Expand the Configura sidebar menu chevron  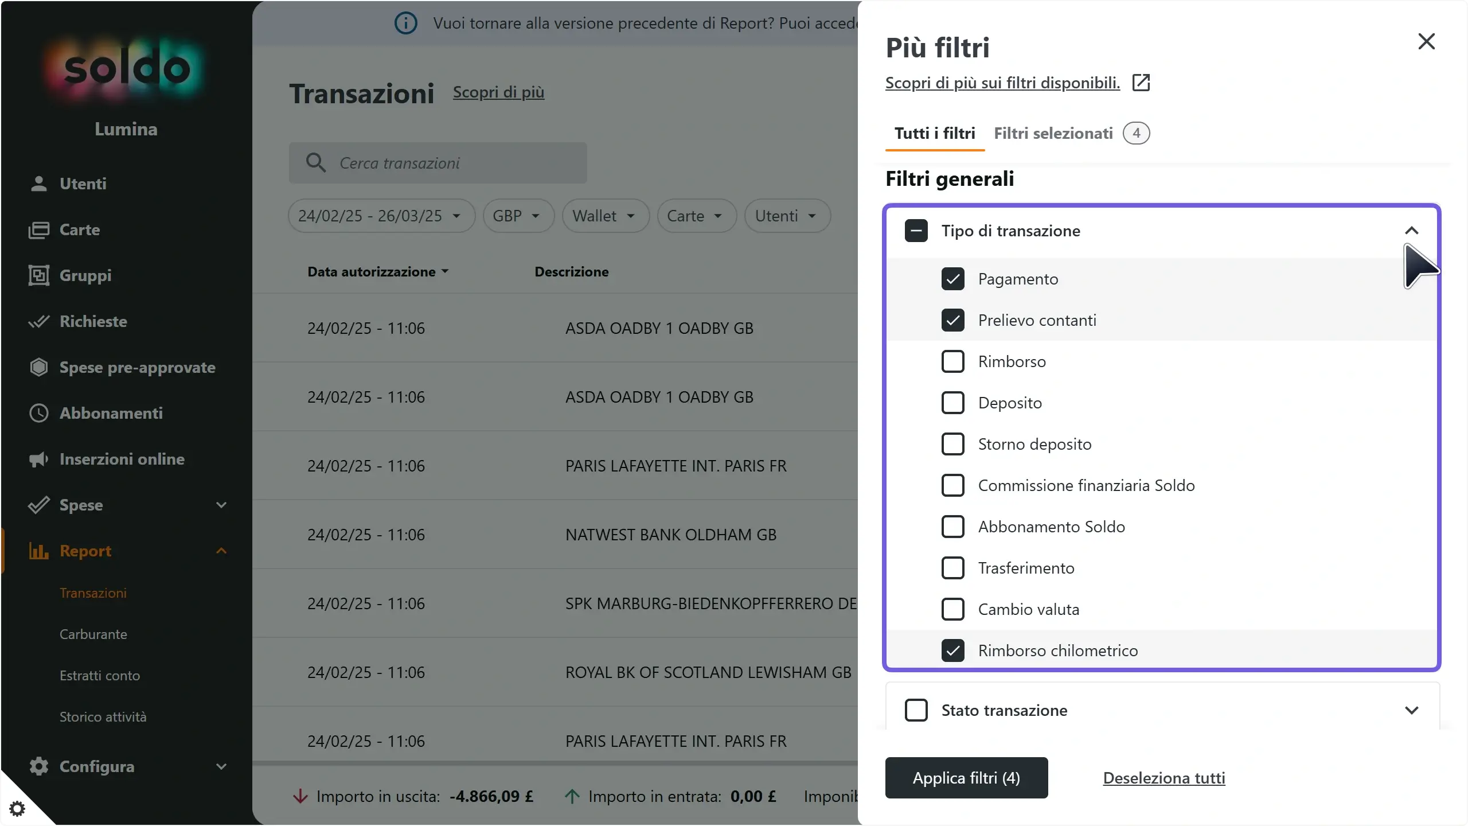[x=221, y=766]
